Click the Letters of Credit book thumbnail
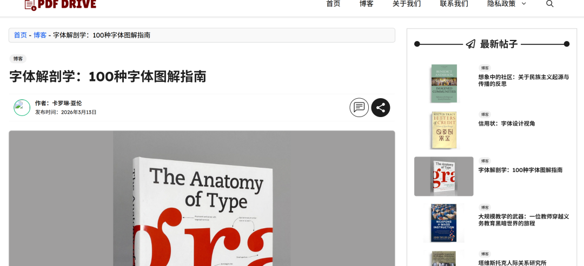Image resolution: width=584 pixels, height=266 pixels. coord(444,130)
